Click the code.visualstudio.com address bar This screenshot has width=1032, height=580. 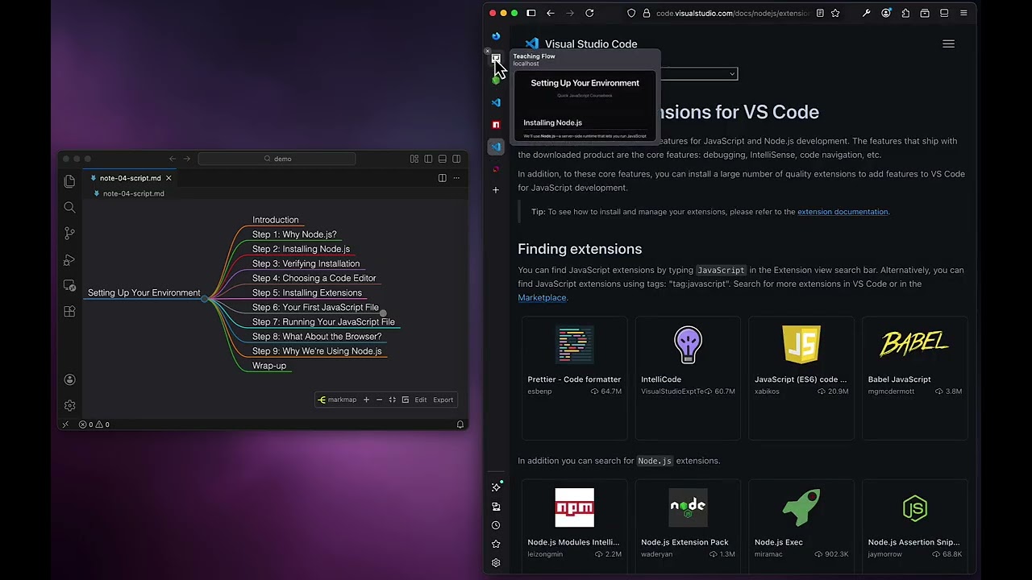pos(733,13)
